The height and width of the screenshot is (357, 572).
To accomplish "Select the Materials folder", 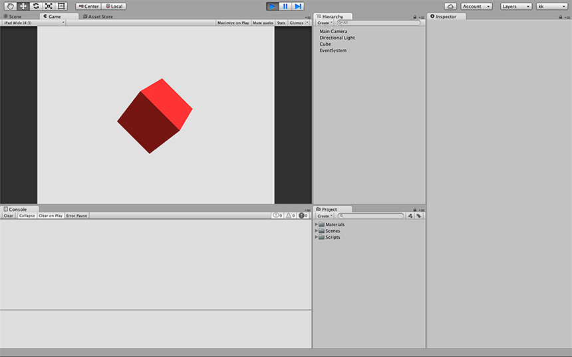I will (335, 224).
